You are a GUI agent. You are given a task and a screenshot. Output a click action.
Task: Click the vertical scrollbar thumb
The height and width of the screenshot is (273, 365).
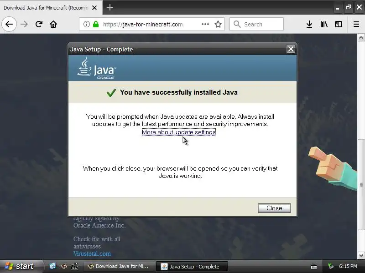coord(361,185)
